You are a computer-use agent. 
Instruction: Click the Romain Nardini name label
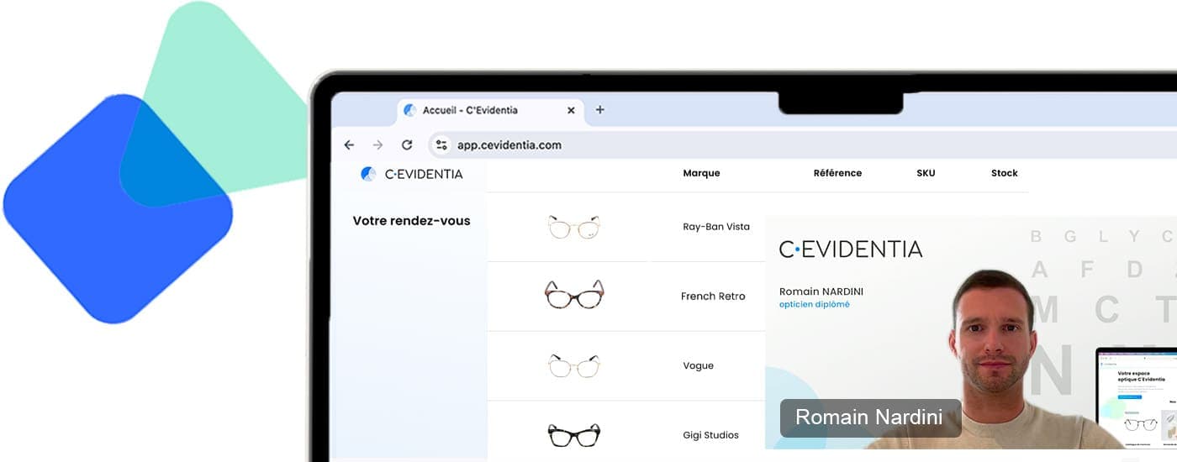[870, 417]
